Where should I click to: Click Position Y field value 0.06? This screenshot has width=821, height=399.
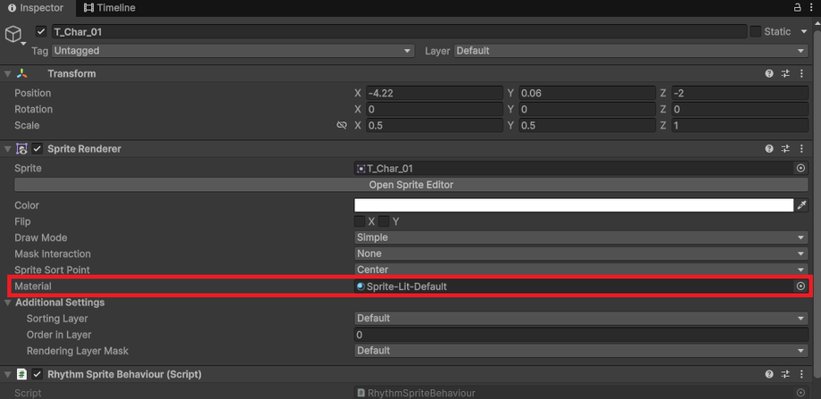[587, 93]
